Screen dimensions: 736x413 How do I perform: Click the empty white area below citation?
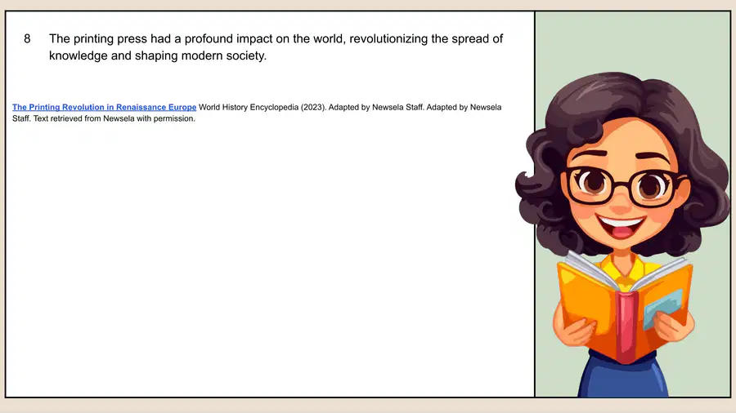(267, 258)
